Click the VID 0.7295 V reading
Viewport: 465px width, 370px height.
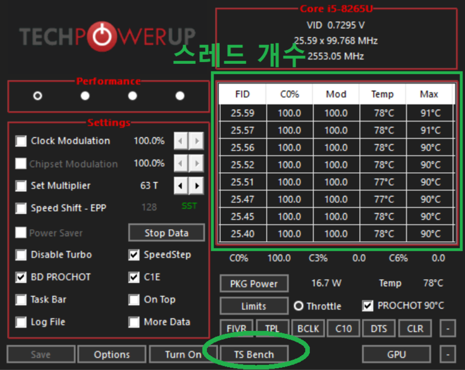tap(336, 25)
